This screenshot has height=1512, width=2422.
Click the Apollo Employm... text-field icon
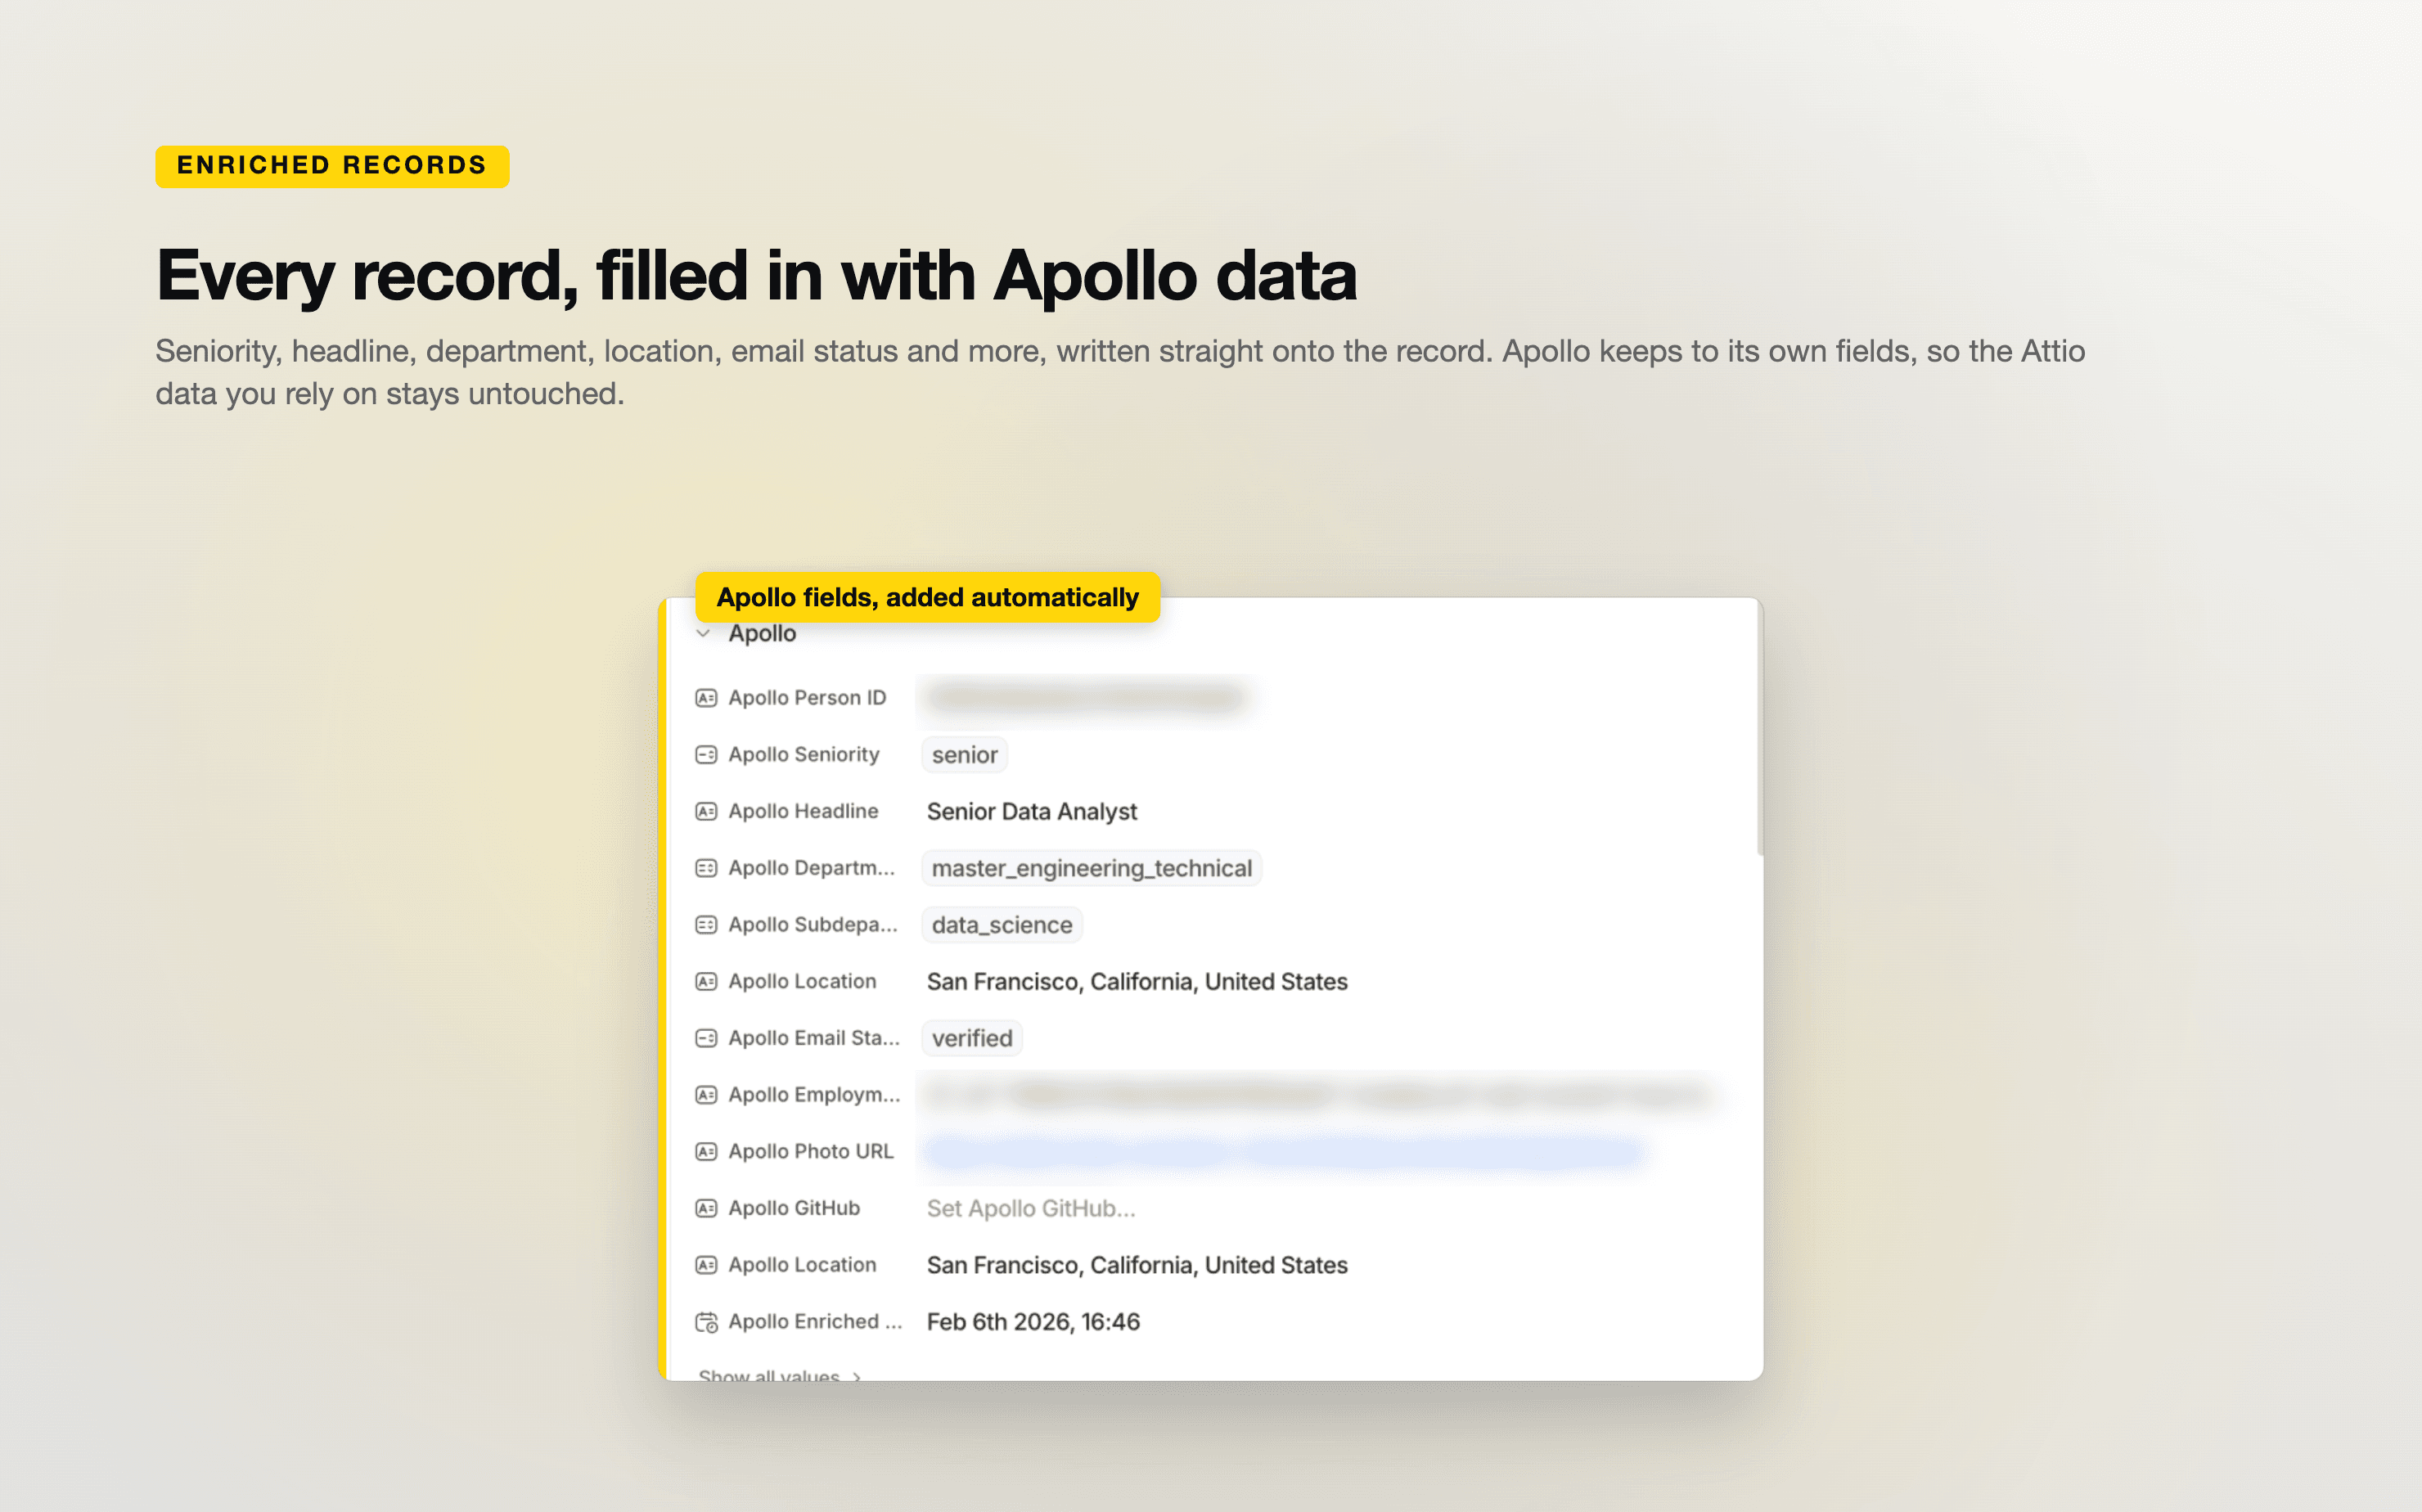tap(706, 1095)
